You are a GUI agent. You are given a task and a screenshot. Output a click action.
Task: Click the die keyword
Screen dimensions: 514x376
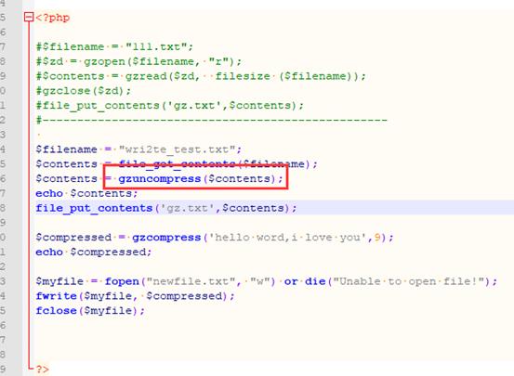315,281
